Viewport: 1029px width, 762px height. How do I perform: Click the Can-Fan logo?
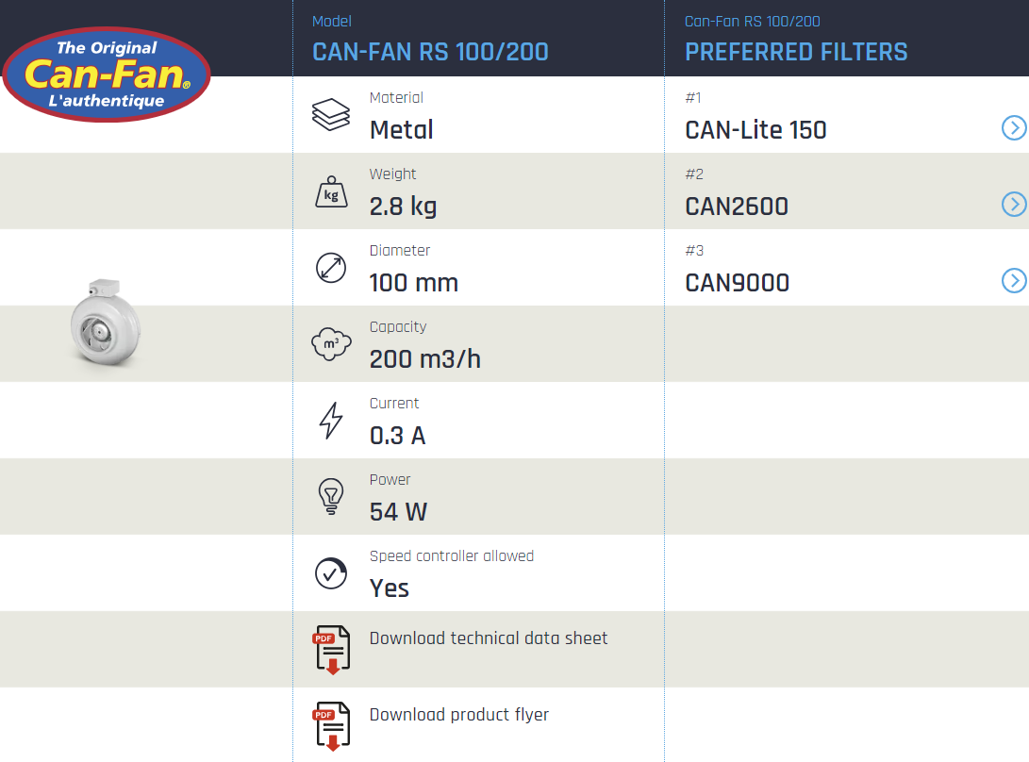(x=107, y=75)
